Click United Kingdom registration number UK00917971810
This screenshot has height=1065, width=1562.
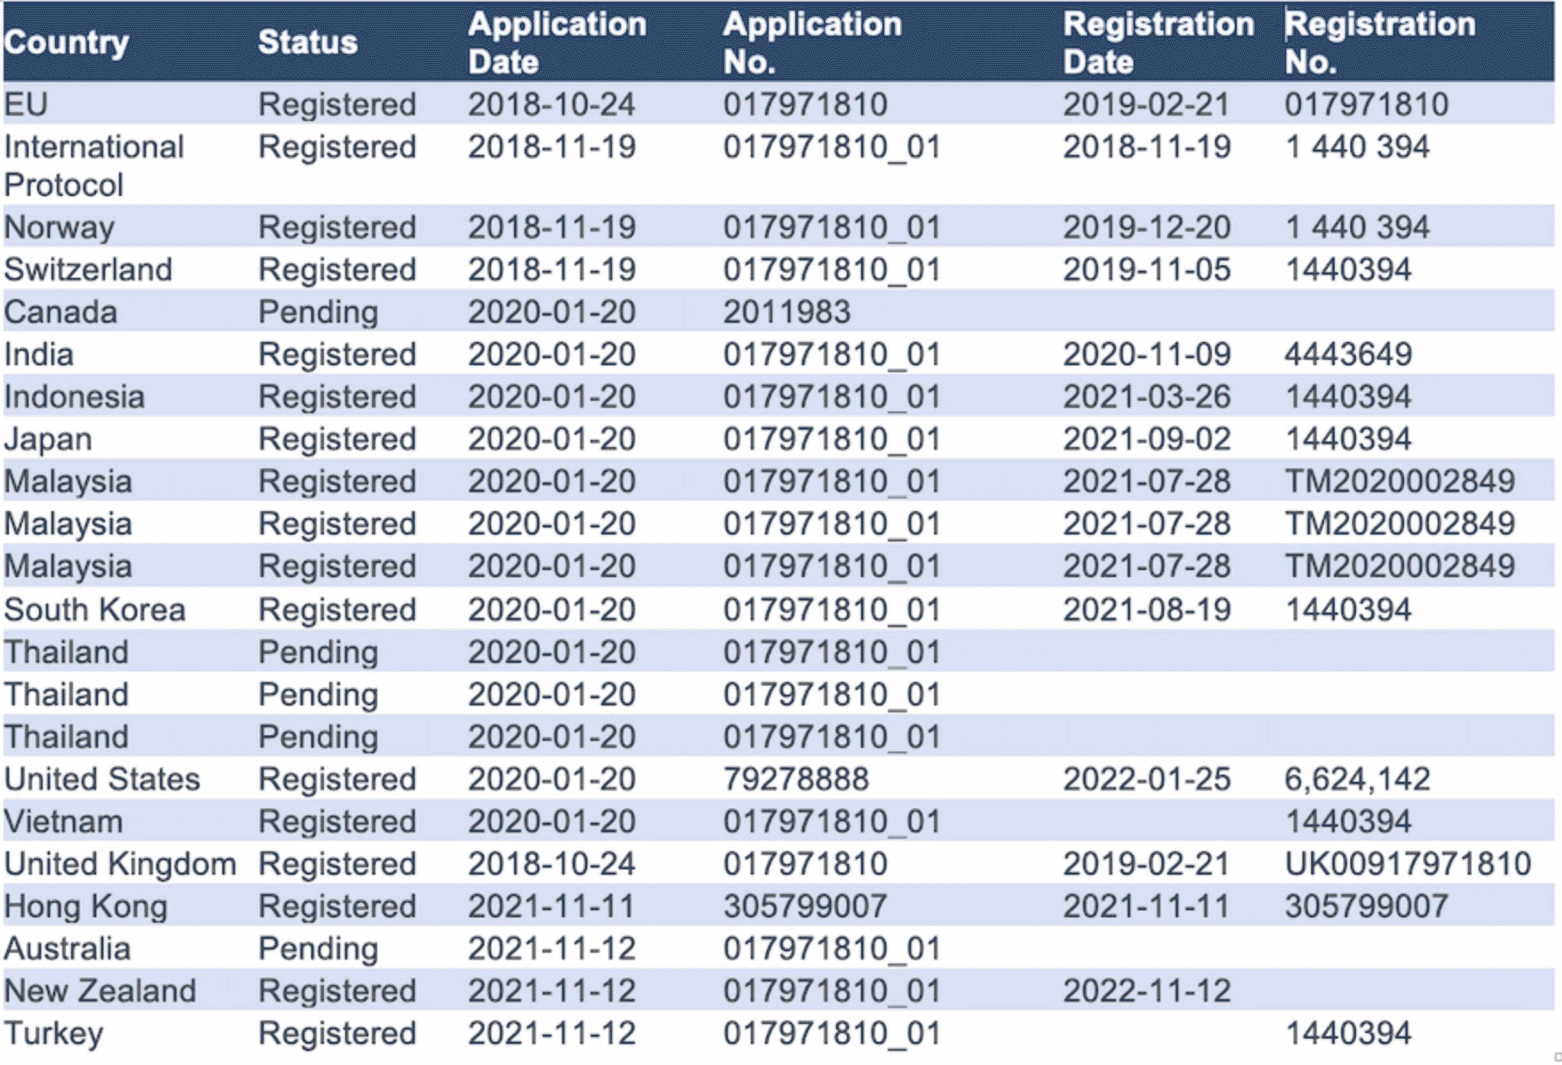(1408, 864)
